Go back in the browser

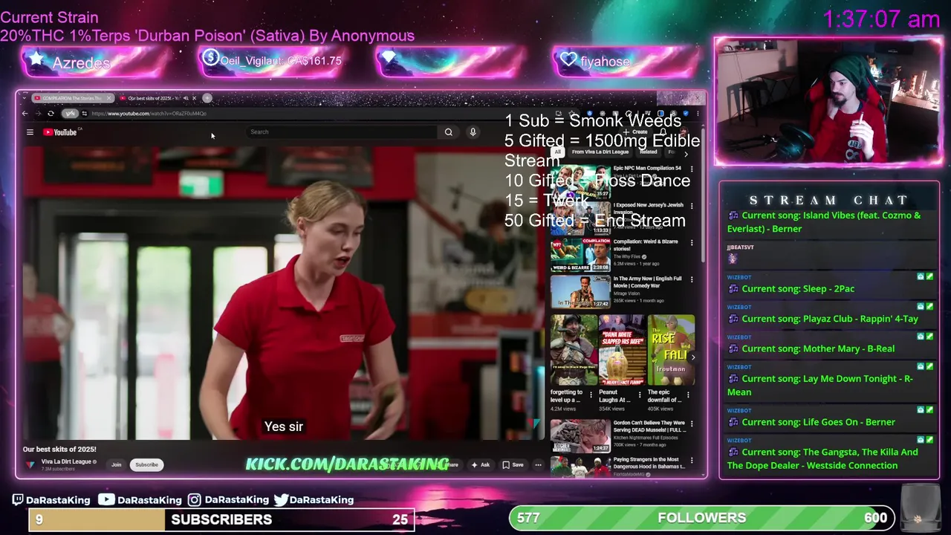25,114
